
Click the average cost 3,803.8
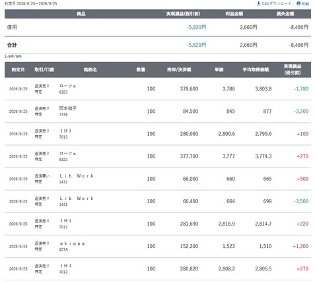coord(264,89)
